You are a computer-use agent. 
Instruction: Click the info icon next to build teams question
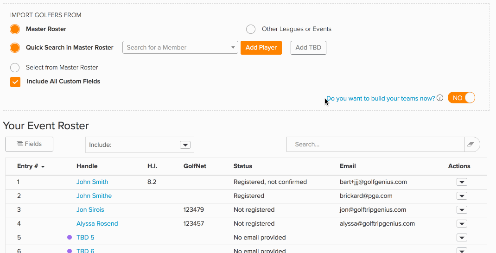[440, 98]
